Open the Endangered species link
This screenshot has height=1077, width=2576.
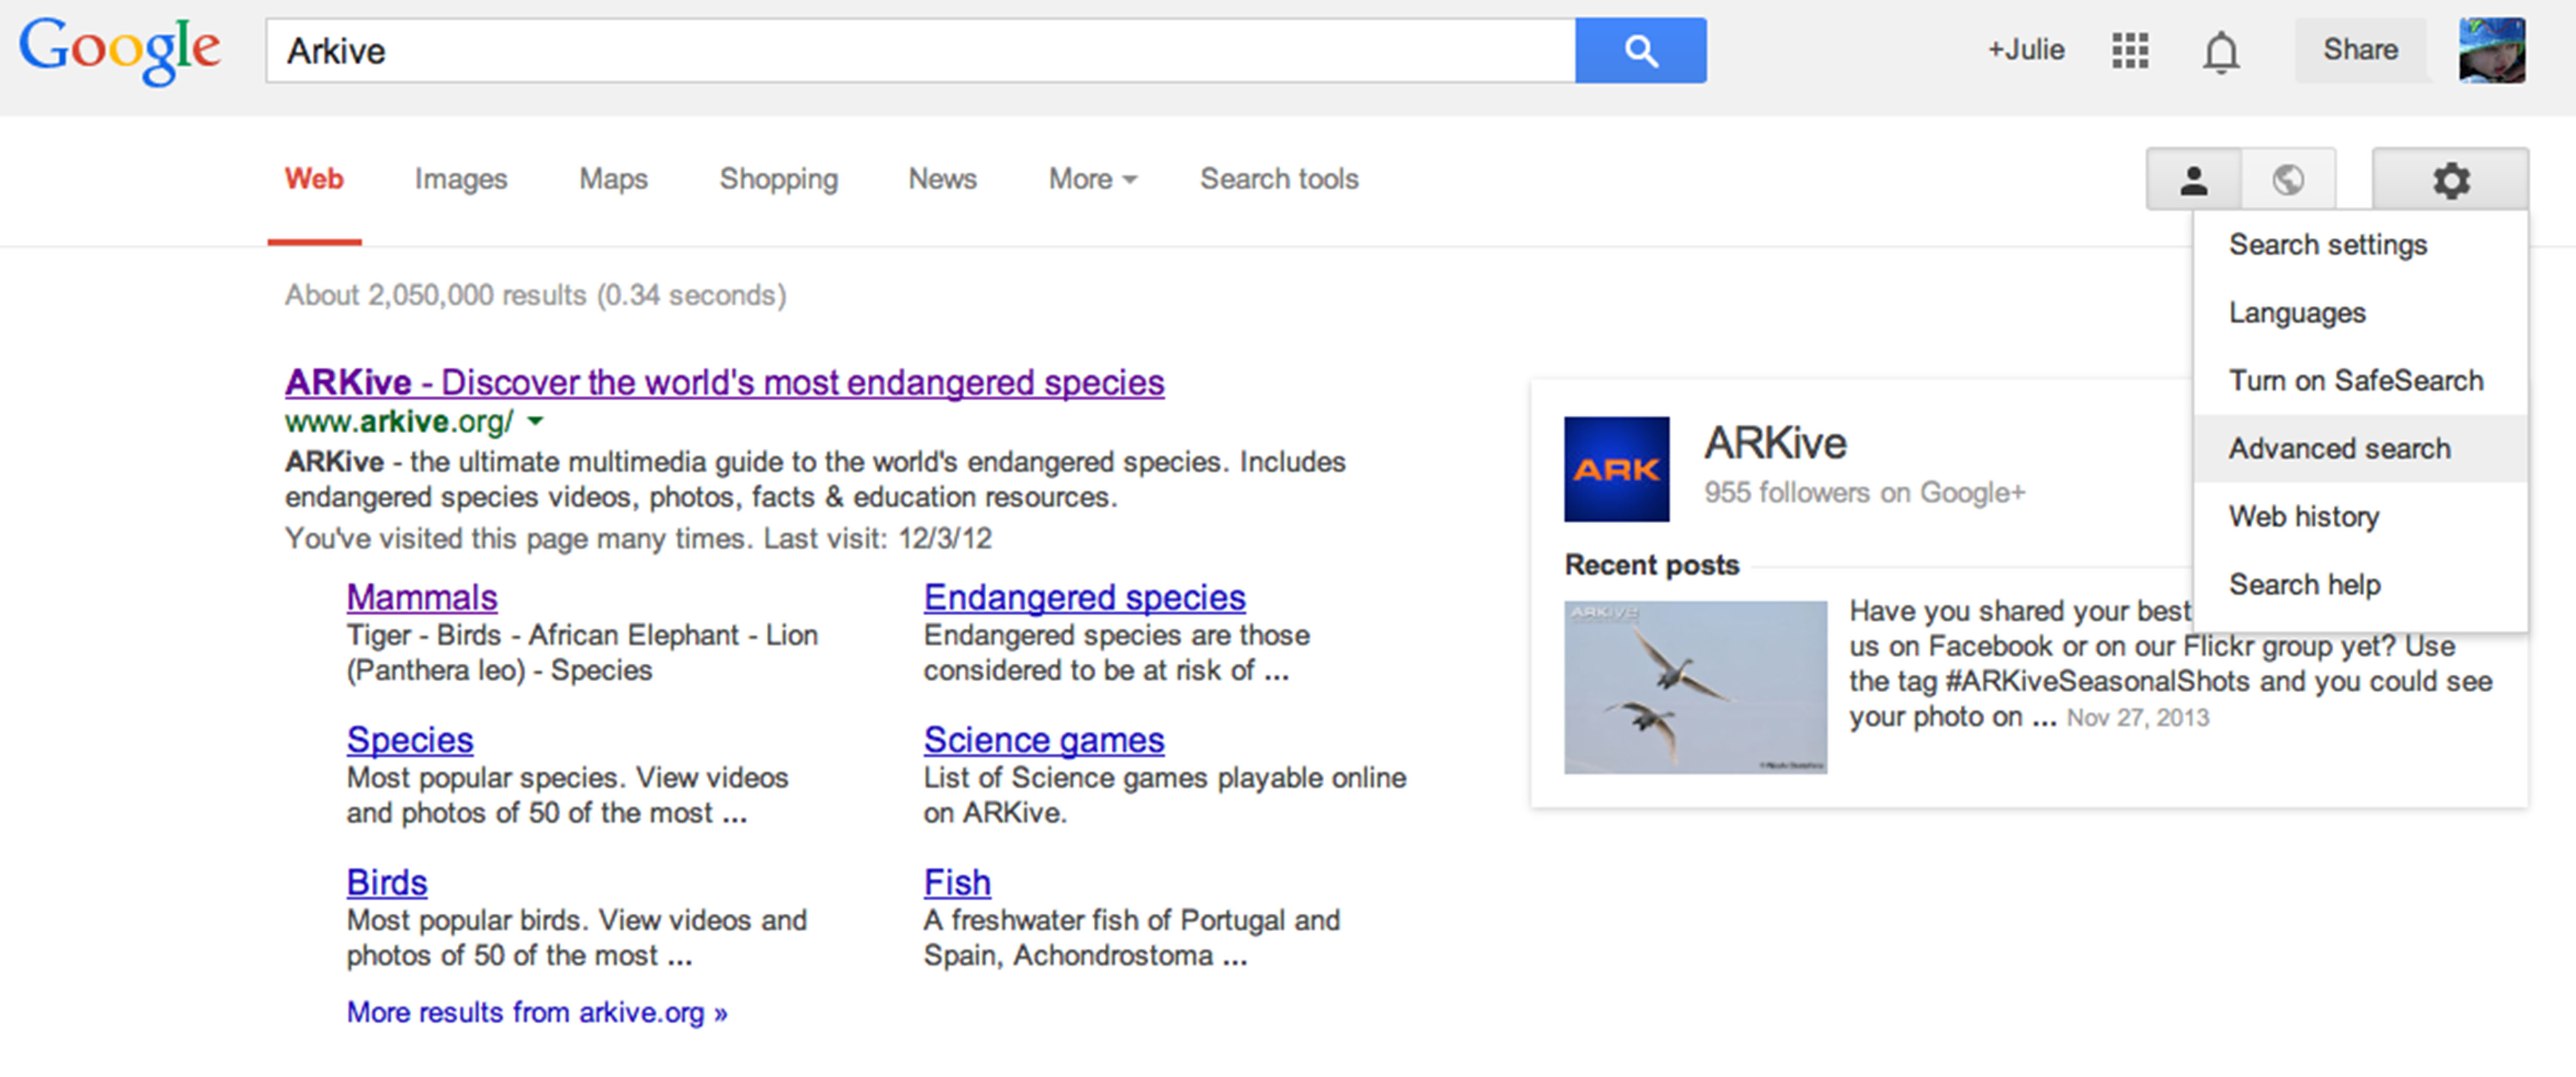[1084, 597]
